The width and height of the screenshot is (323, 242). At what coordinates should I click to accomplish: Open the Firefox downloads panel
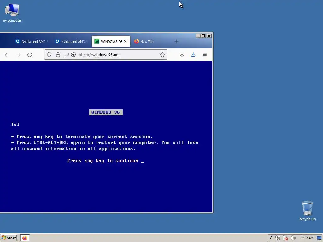pos(193,55)
